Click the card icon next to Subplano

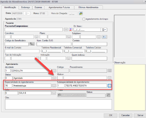click(104, 37)
